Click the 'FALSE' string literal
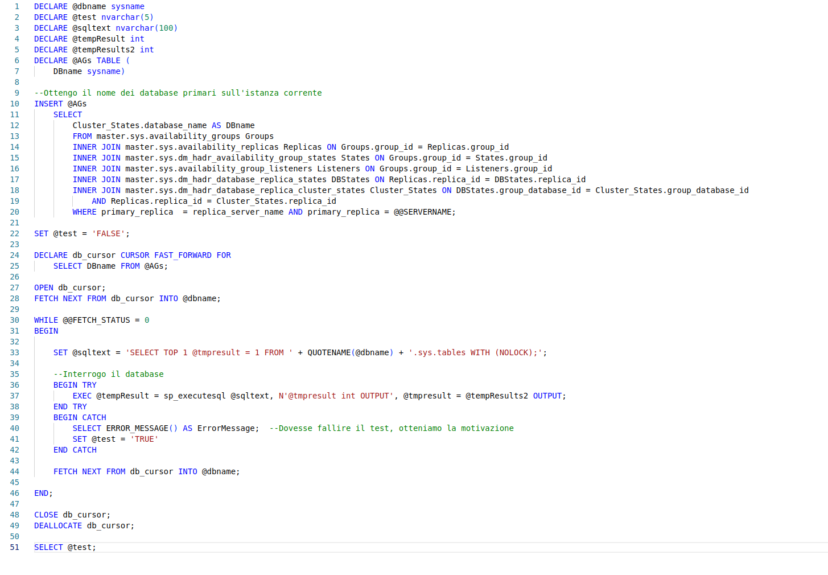Image resolution: width=828 pixels, height=575 pixels. point(108,233)
